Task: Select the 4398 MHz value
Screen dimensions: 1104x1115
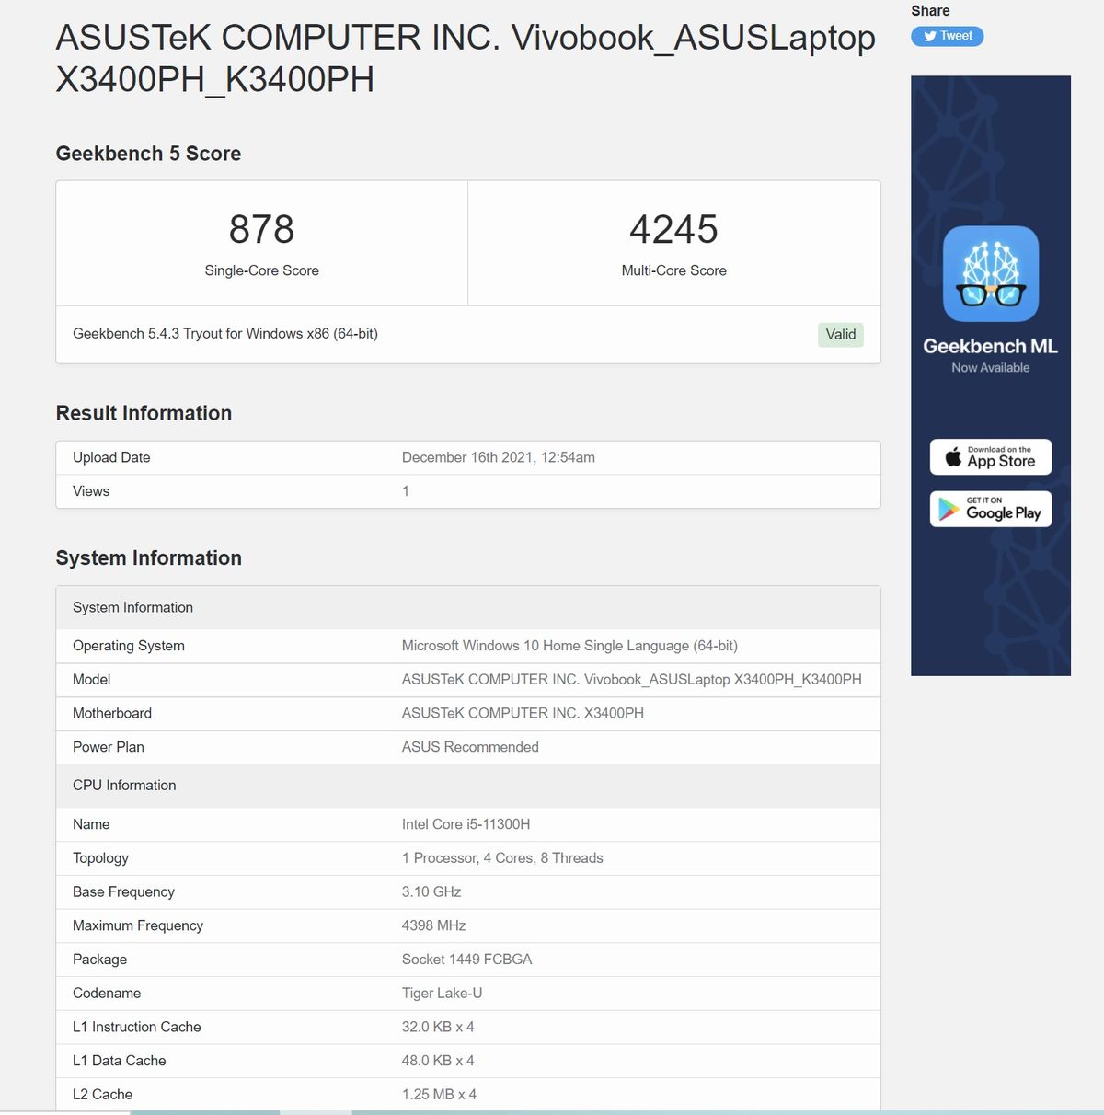Action: point(433,925)
